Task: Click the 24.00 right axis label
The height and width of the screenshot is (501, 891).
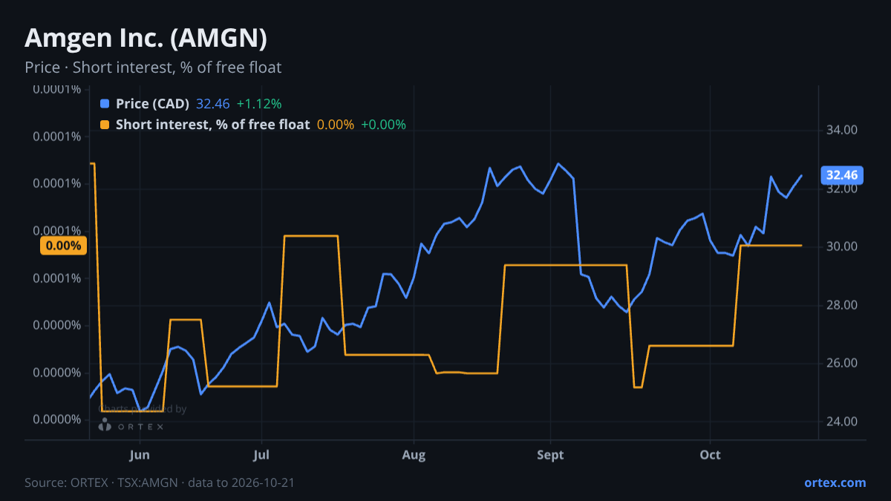Action: pyautogui.click(x=842, y=422)
